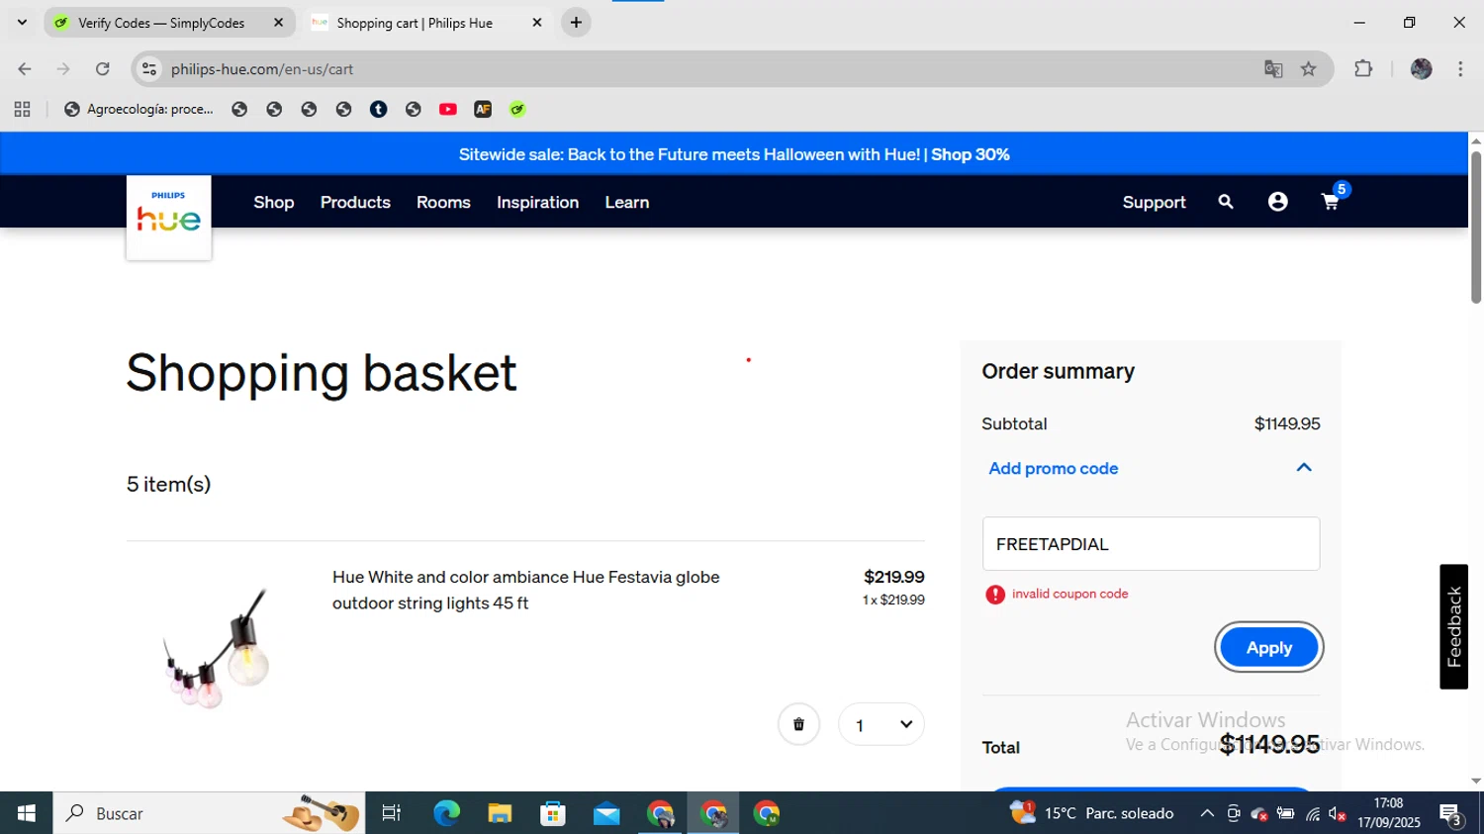Open the Chrome profile avatar
The width and height of the screenshot is (1484, 834).
[1422, 69]
